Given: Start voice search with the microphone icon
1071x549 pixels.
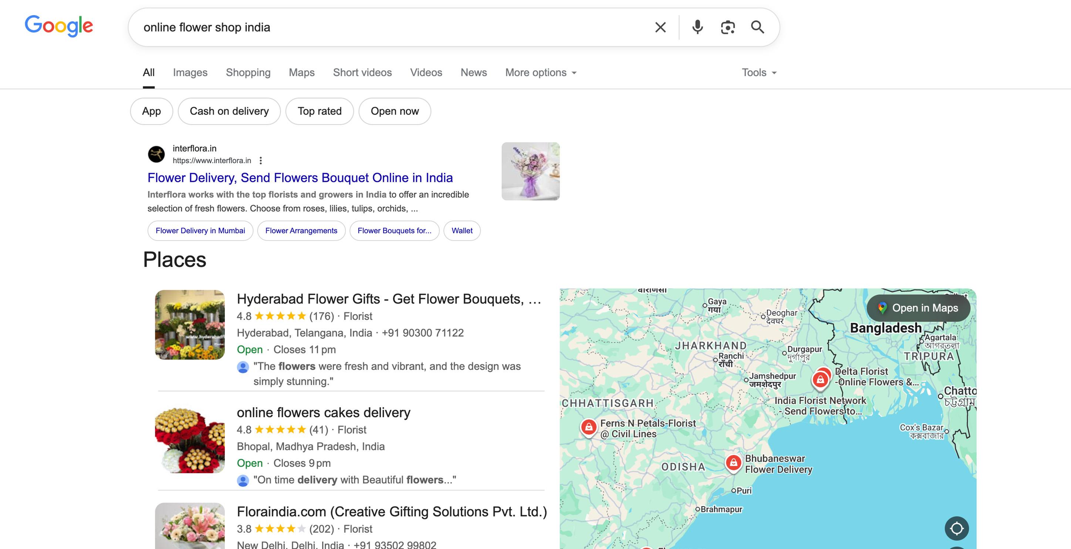Looking at the screenshot, I should coord(697,27).
